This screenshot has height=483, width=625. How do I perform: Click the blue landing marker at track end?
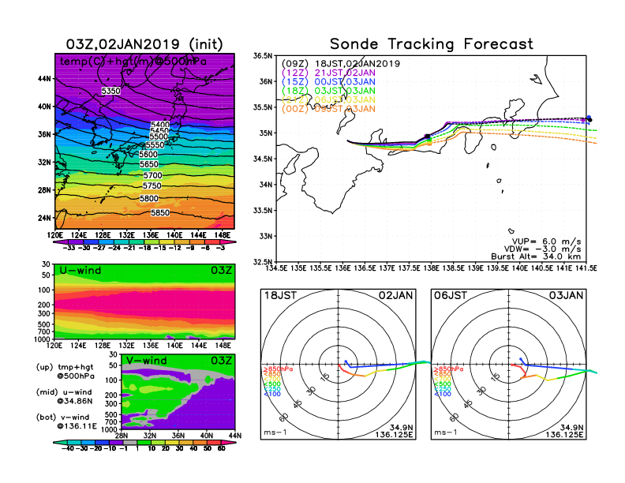coord(589,120)
